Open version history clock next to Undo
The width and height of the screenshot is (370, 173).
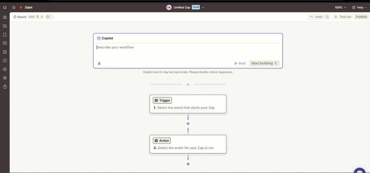(327, 17)
